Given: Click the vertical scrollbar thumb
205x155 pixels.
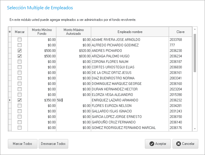Looking at the screenshot, I should point(195,52).
